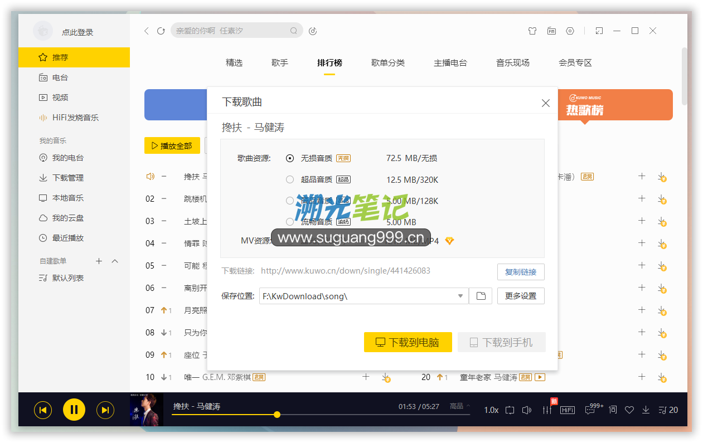Show desktop lyrics with 词 icon
The width and height of the screenshot is (703, 443).
pyautogui.click(x=613, y=410)
